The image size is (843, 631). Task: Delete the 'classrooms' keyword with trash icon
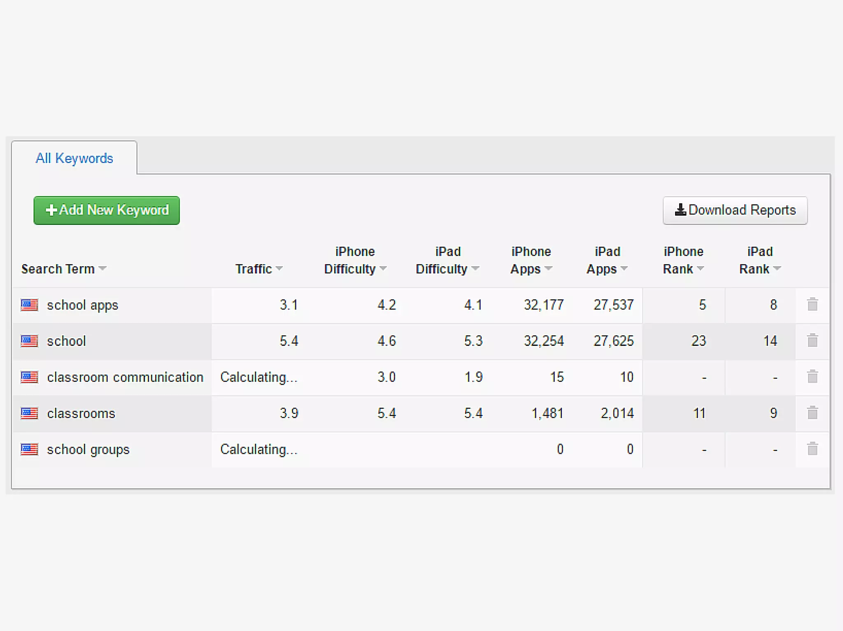(x=812, y=413)
